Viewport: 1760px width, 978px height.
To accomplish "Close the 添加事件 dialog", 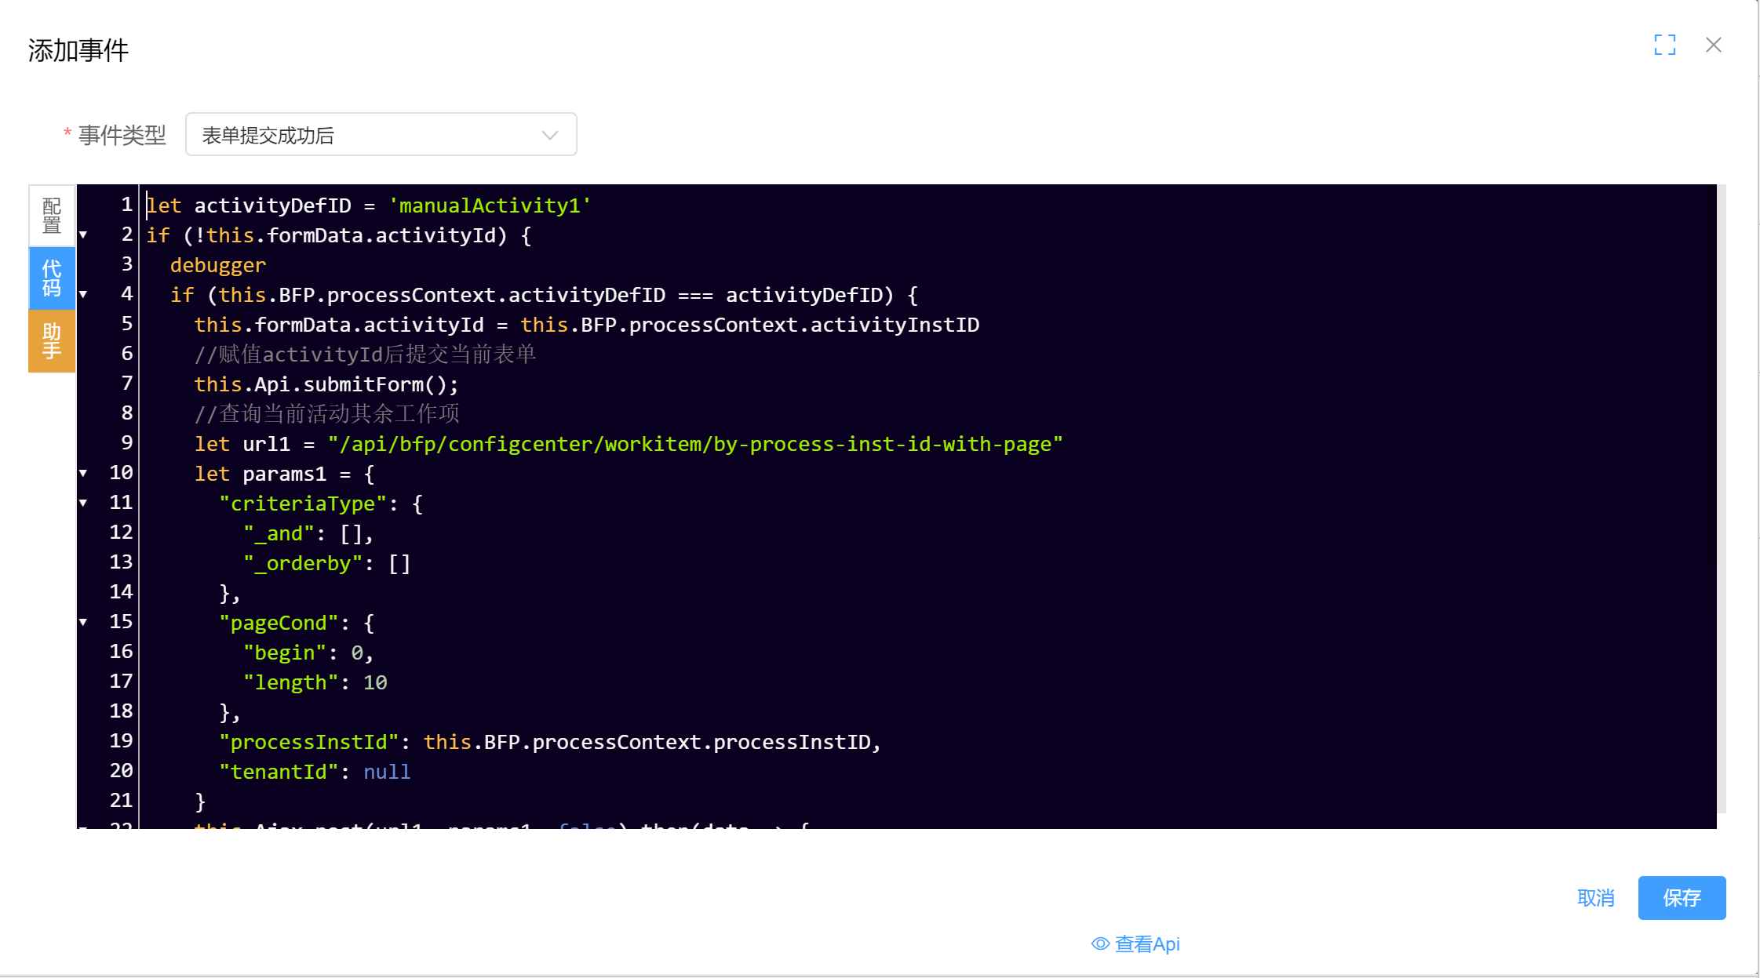I will tap(1713, 45).
